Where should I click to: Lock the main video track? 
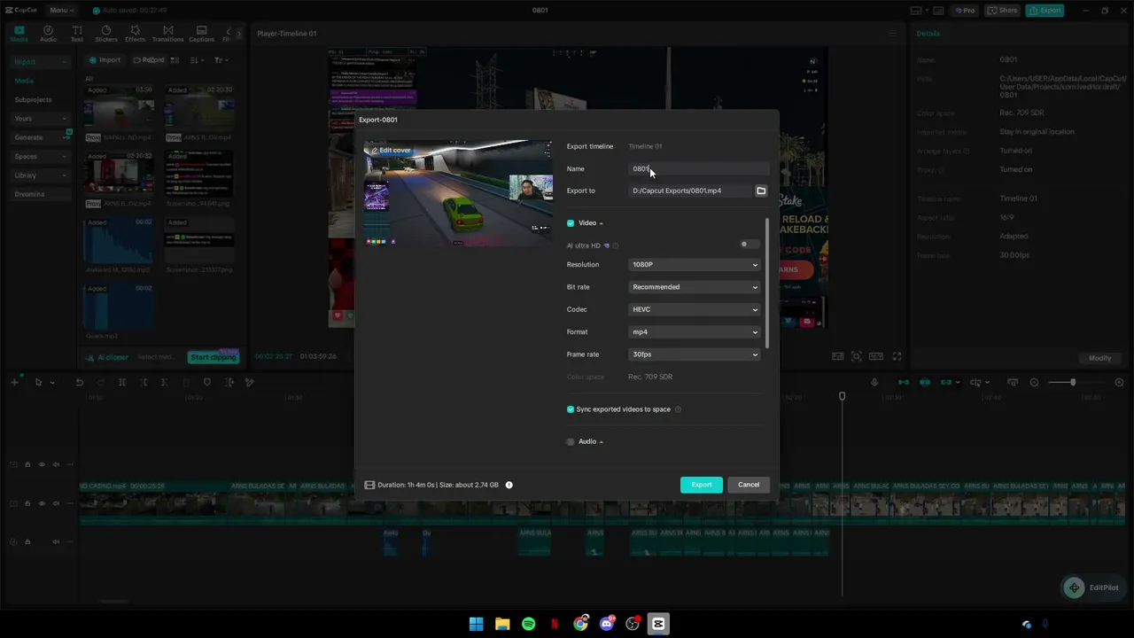[27, 503]
